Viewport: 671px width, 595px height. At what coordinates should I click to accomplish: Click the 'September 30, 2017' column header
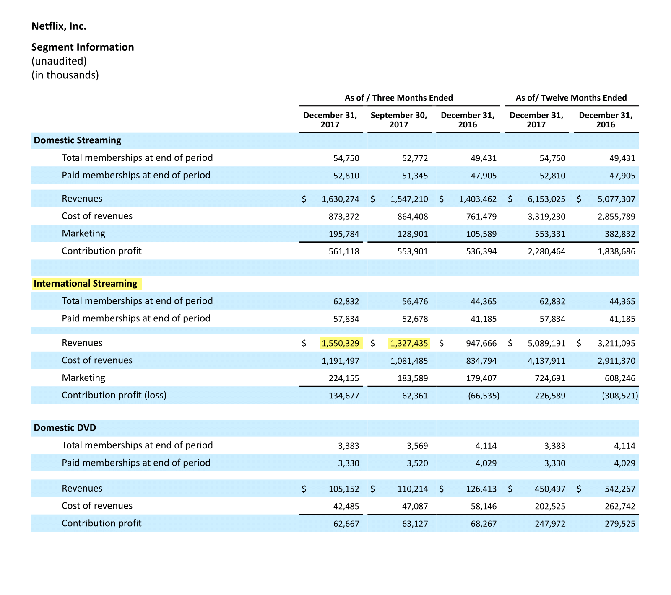click(x=399, y=120)
